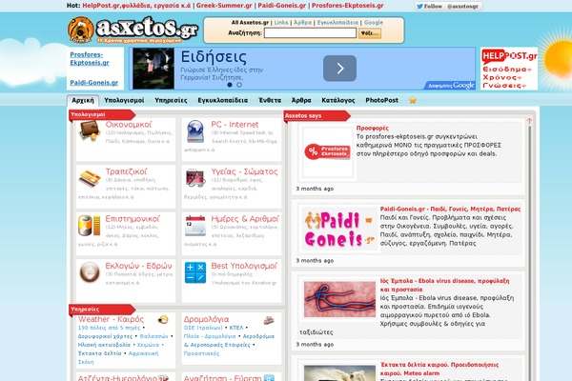Select the All Asxetos.gr search scope
This screenshot has width=572, height=381.
coord(250,23)
